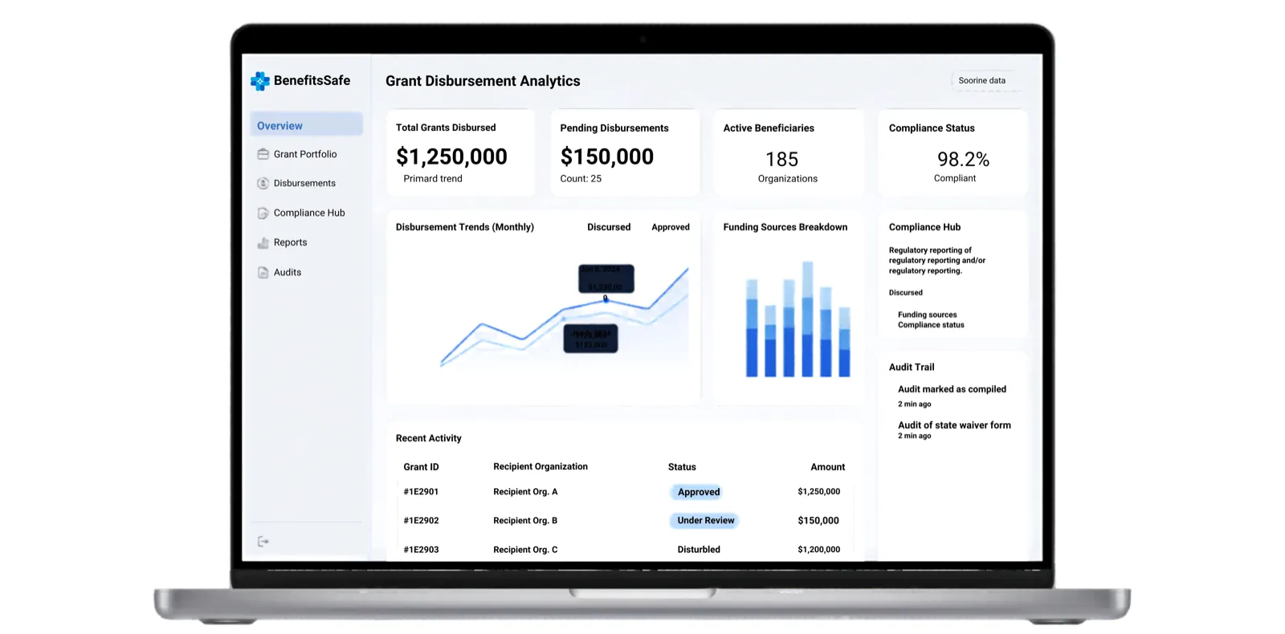Click the Reports chart icon

(x=263, y=242)
